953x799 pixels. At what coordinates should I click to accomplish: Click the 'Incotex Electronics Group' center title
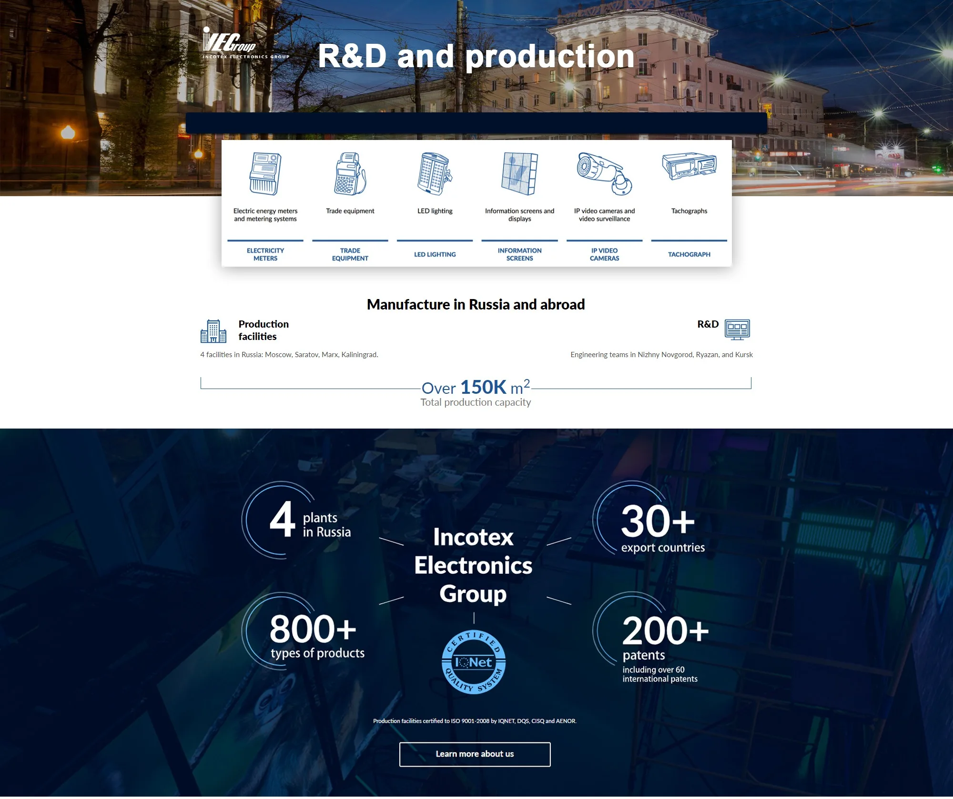coord(473,565)
